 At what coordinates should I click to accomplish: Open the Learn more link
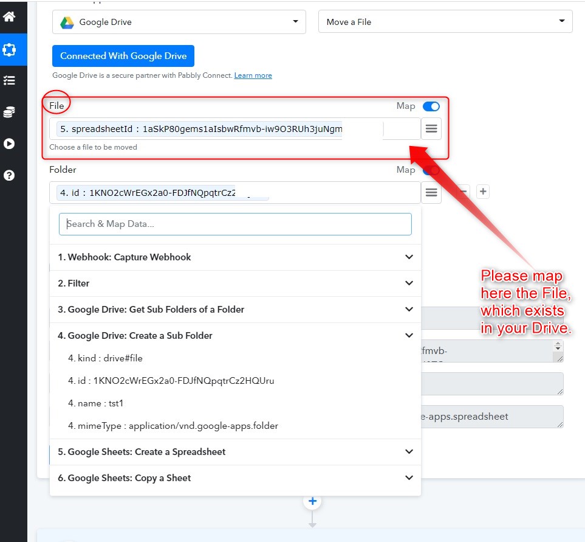[253, 75]
